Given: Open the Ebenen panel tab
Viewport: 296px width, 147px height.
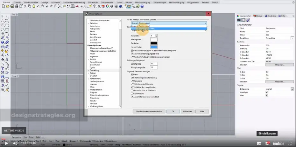Looking at the screenshot, I should (258, 16).
